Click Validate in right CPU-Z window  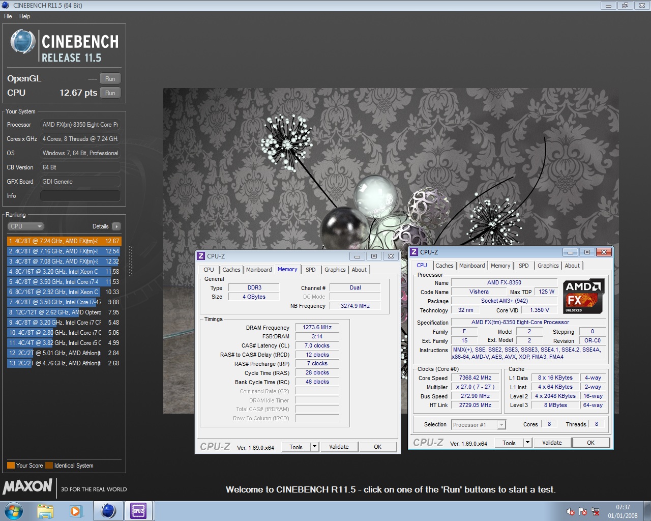click(x=552, y=443)
